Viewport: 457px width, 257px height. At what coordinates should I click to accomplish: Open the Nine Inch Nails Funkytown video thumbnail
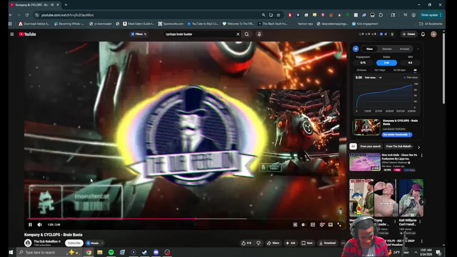click(x=365, y=162)
